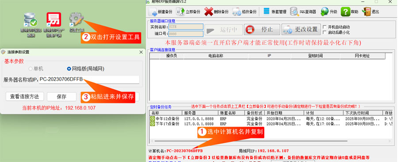Image resolution: width=398 pixels, height=162 pixels.
Task: Click computer name PC-20230706DFFB at the bottom
Action: [x=184, y=151]
